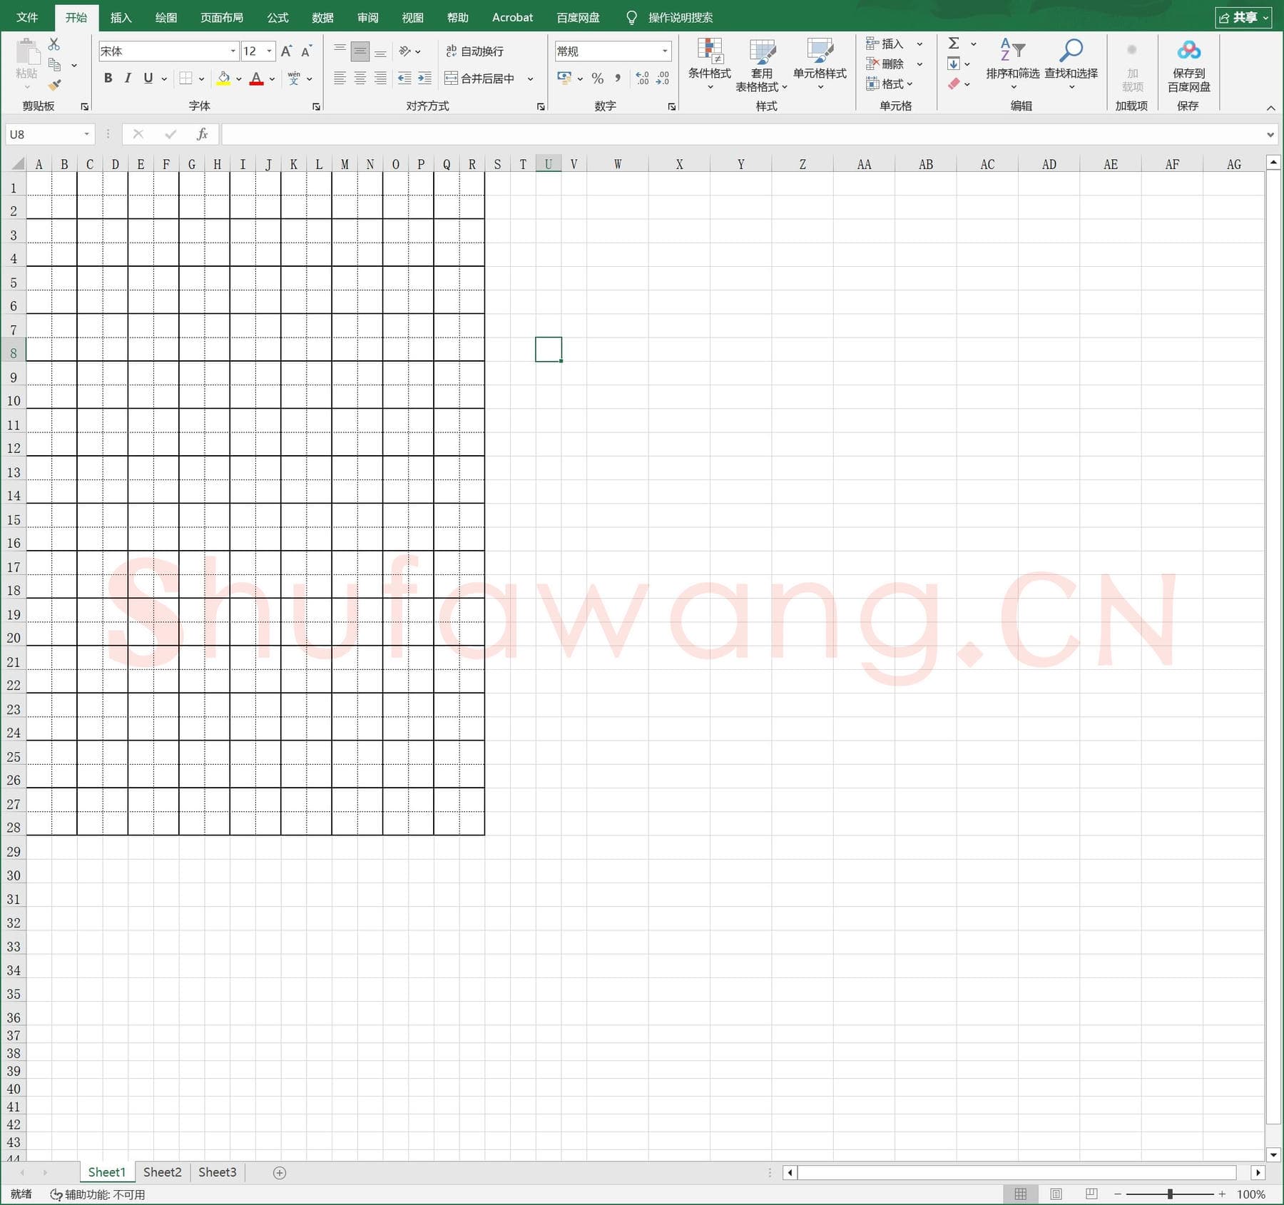Click the Copy icon in clipboard group
Viewport: 1284px width, 1205px height.
54,65
